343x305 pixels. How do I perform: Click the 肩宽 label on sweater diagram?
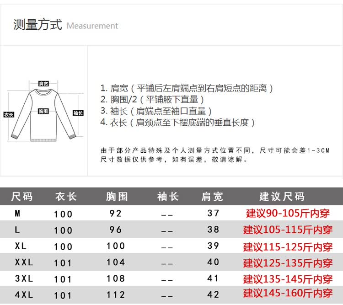point(43,84)
